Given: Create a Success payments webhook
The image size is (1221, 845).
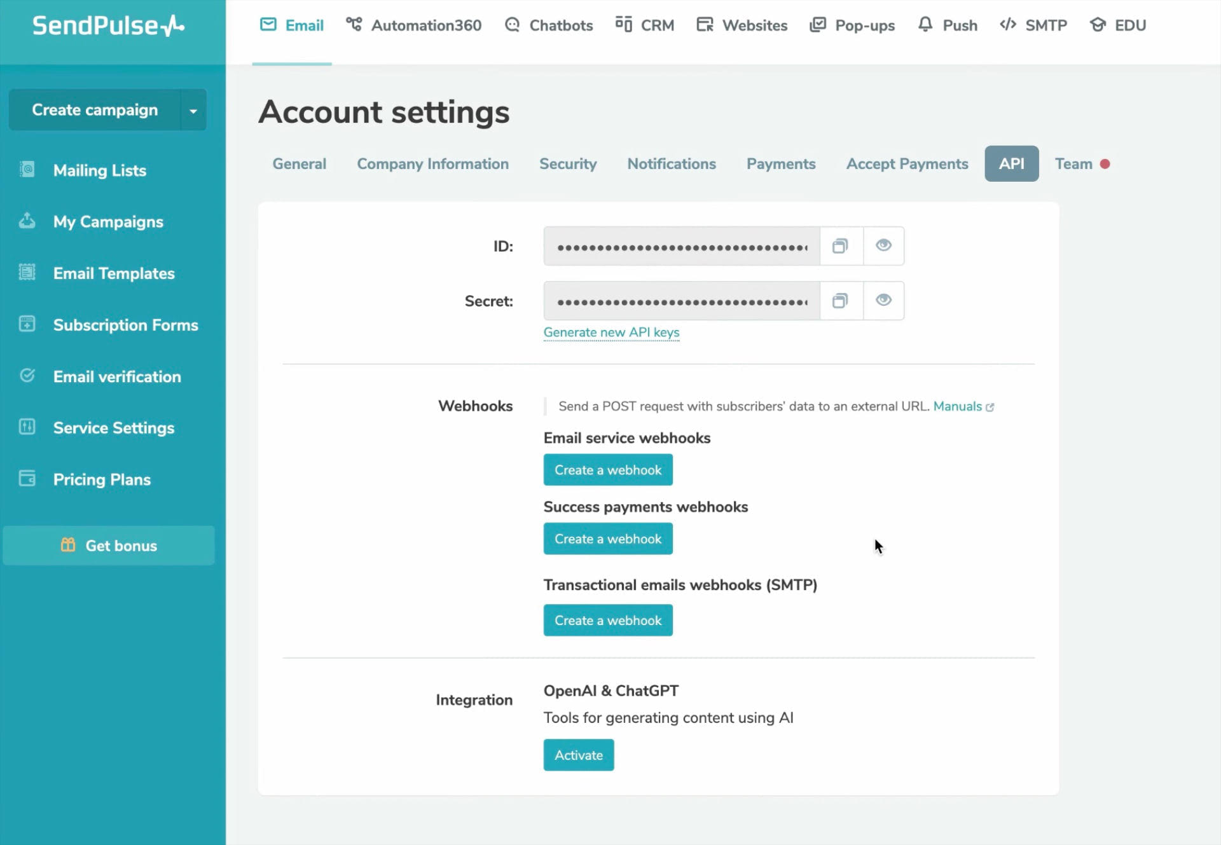Looking at the screenshot, I should pyautogui.click(x=608, y=539).
